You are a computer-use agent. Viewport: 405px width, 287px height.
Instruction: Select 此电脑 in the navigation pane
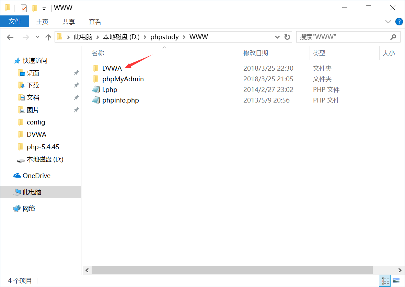[x=32, y=192]
